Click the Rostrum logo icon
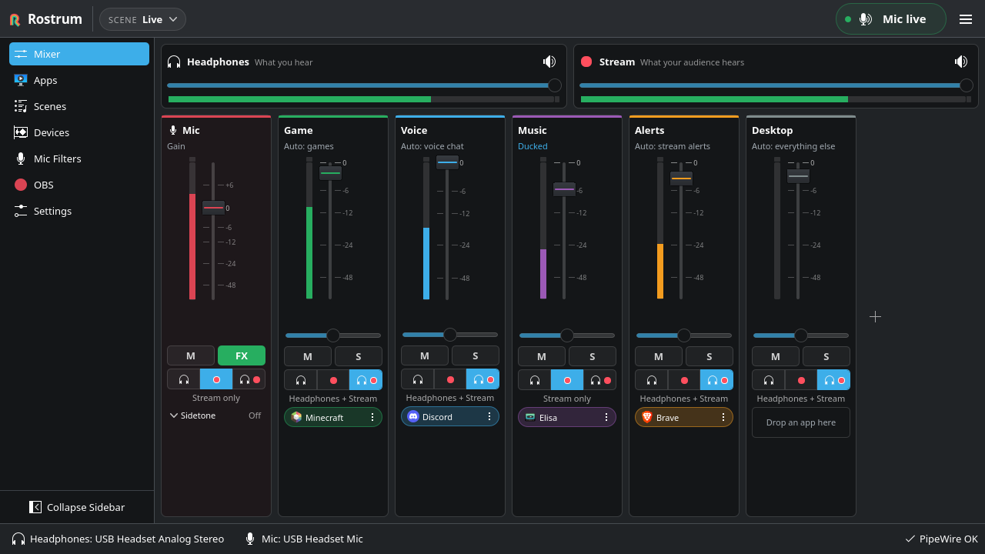Screen dimensions: 985x554 click(15, 19)
